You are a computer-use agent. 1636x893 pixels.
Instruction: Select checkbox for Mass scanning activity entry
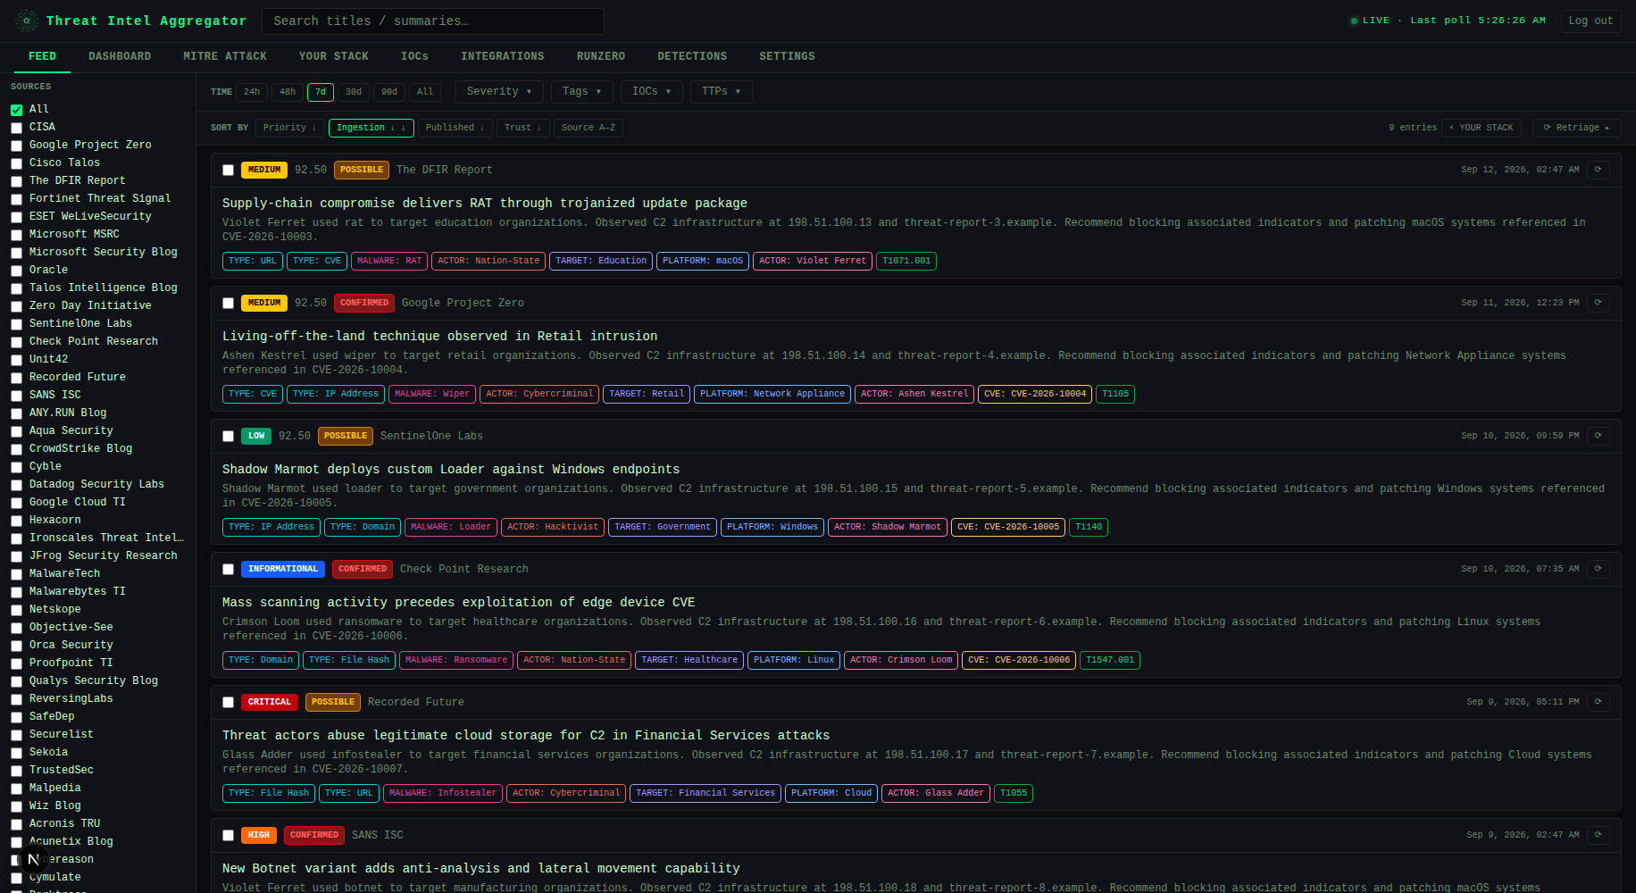(x=228, y=570)
